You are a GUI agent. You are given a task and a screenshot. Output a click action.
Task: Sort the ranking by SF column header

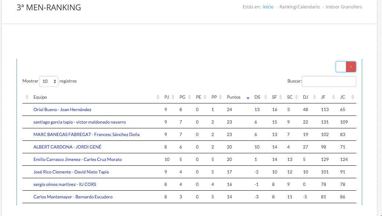[x=274, y=97]
